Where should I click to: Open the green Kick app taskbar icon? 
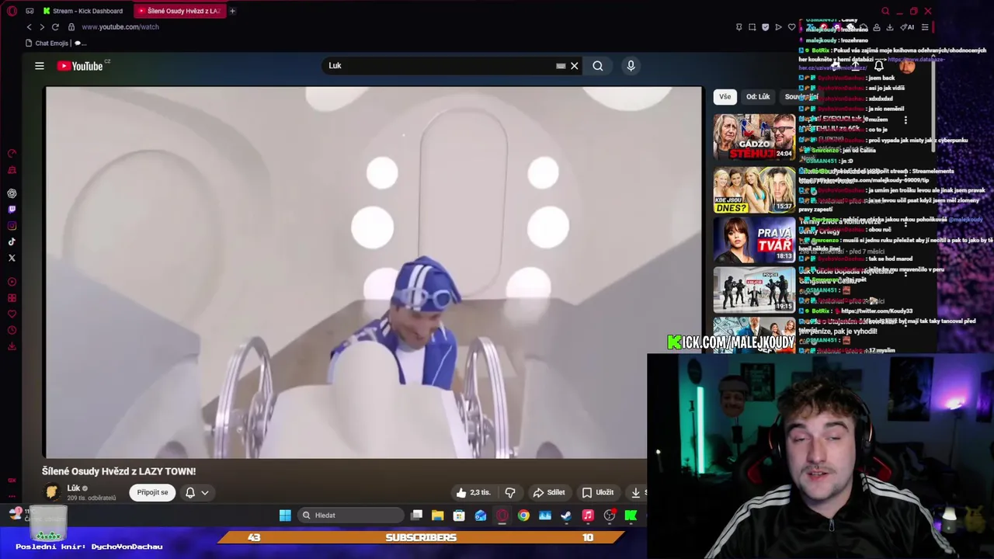pyautogui.click(x=631, y=516)
